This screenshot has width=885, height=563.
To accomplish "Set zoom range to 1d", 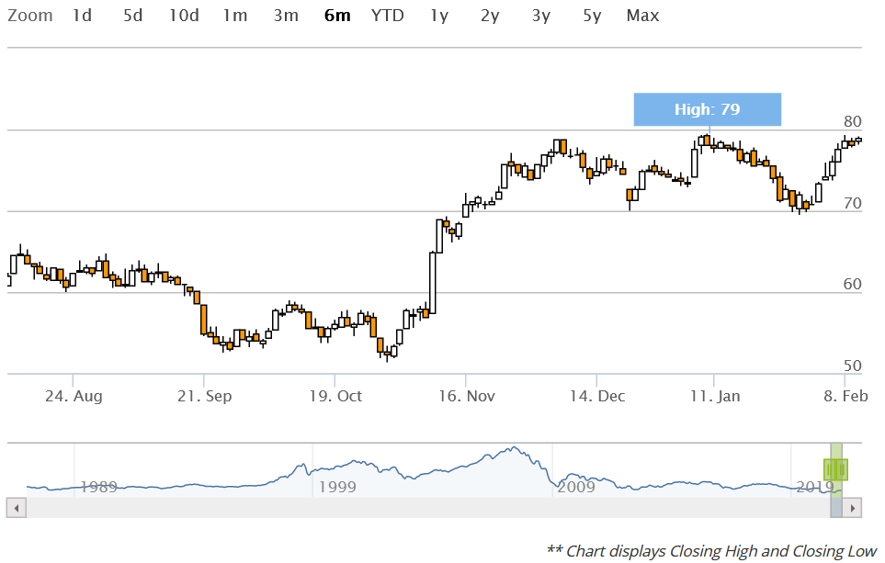I will pyautogui.click(x=82, y=16).
